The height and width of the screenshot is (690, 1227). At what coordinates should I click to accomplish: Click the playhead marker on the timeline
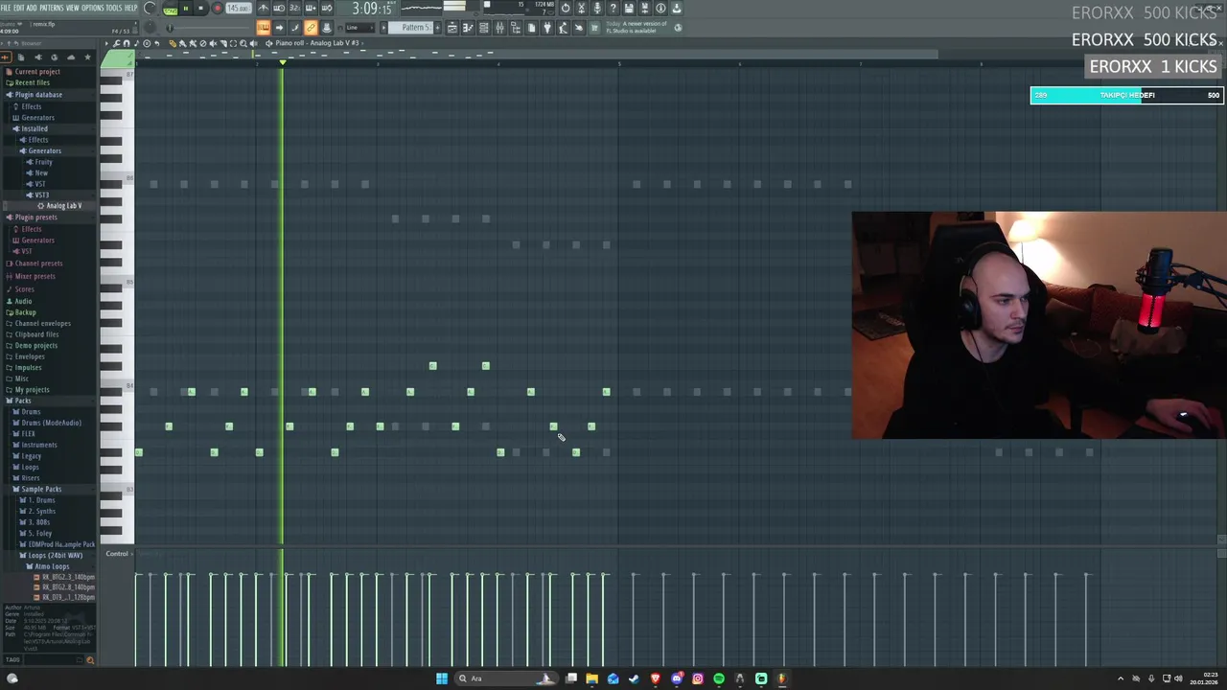(282, 63)
